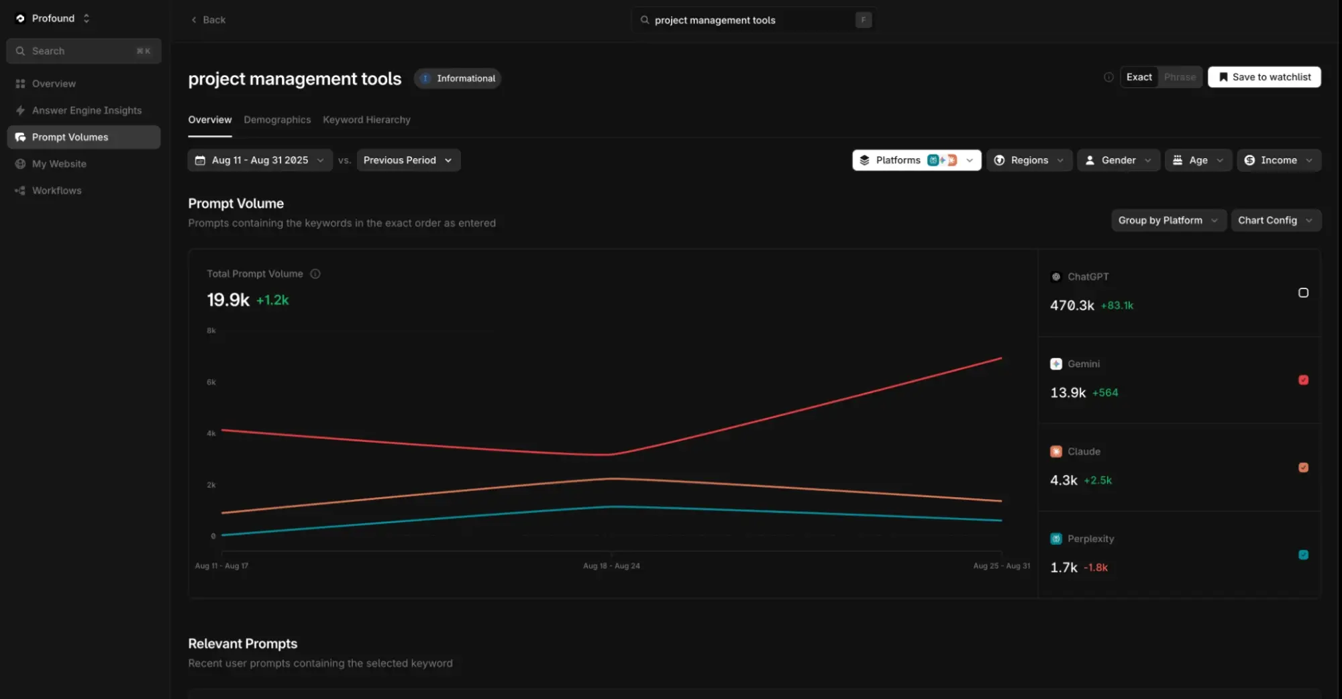The height and width of the screenshot is (699, 1342).
Task: Untick the red Gemini series checkbox
Action: coord(1303,380)
